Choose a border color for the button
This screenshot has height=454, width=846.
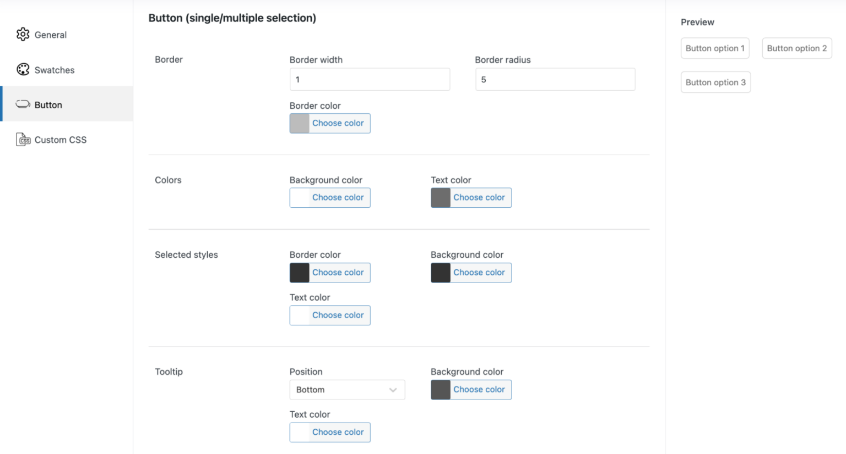click(x=338, y=123)
